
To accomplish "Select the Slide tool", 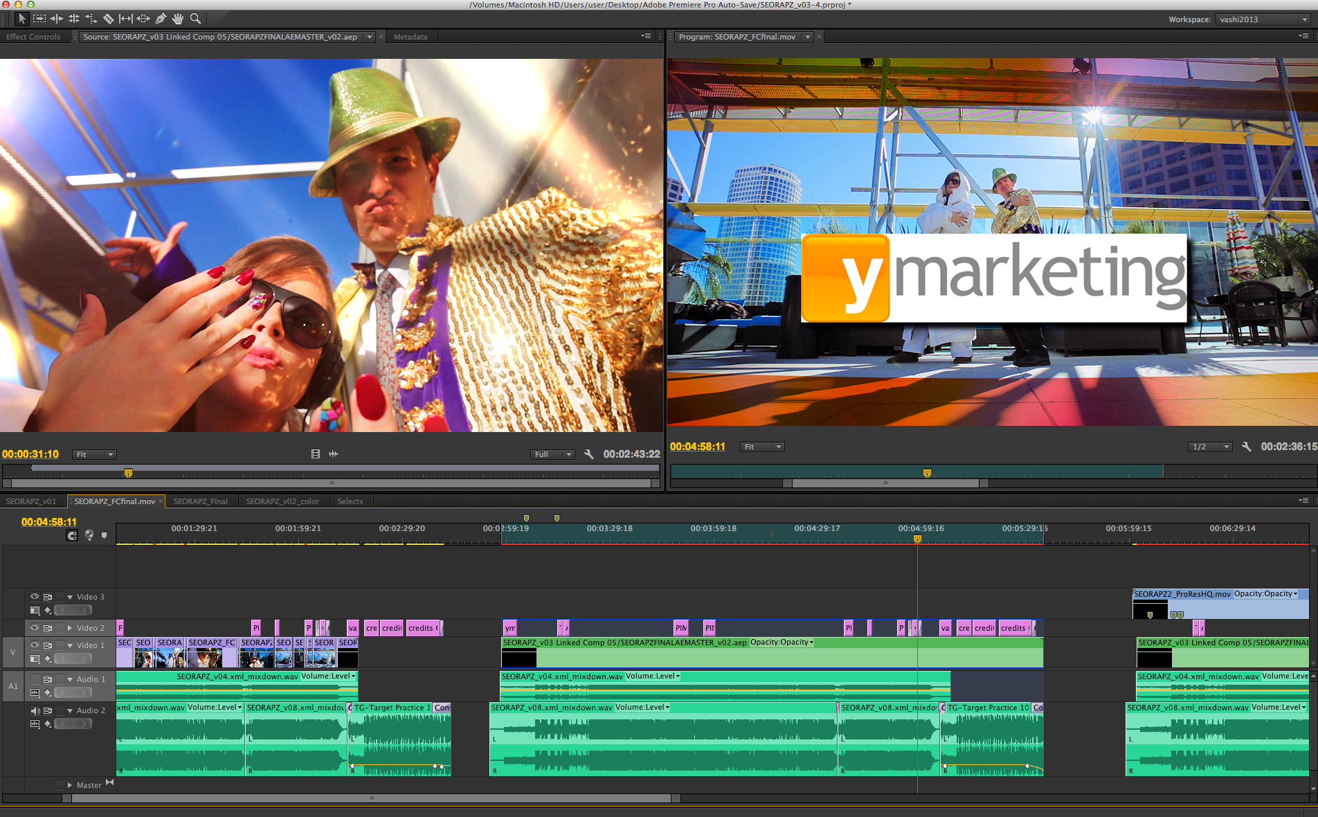I will click(143, 19).
